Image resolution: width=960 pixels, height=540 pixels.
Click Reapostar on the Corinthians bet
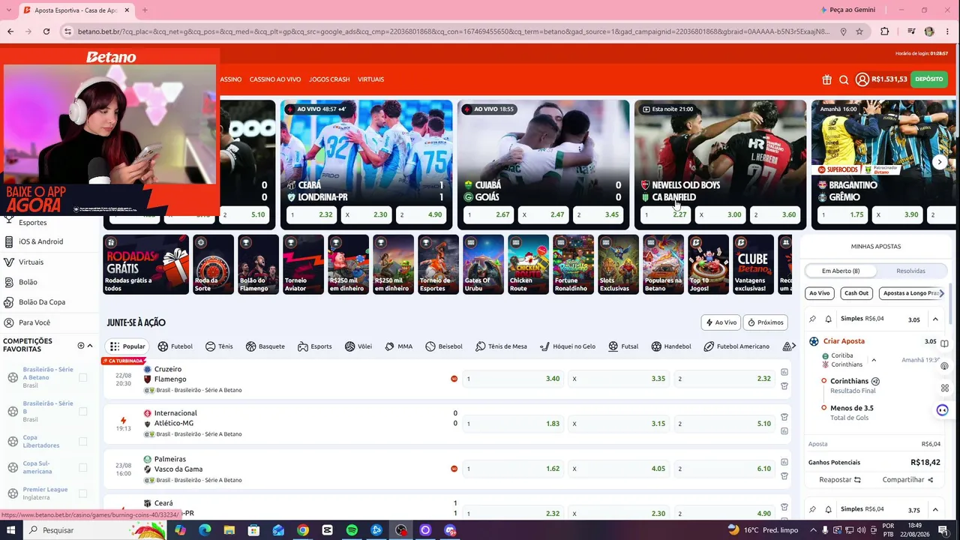coord(840,480)
